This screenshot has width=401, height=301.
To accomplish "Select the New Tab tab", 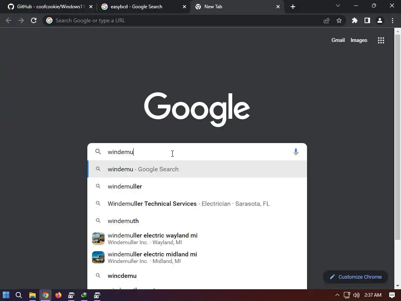I will (x=237, y=7).
